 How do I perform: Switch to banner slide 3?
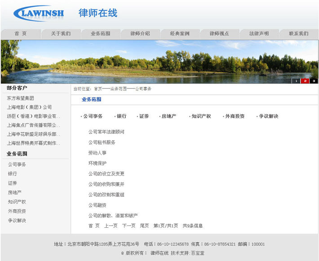tap(314, 81)
